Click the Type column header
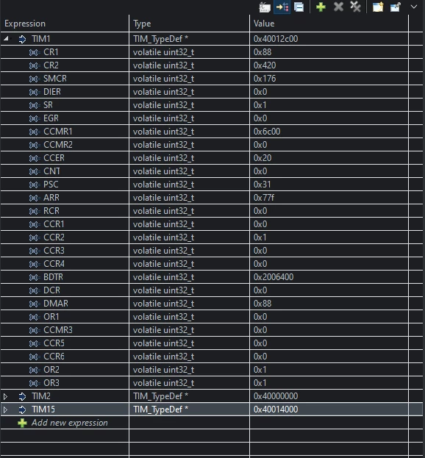 (x=189, y=24)
